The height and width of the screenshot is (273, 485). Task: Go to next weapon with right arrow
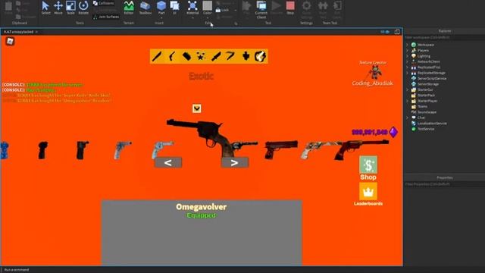coord(234,163)
